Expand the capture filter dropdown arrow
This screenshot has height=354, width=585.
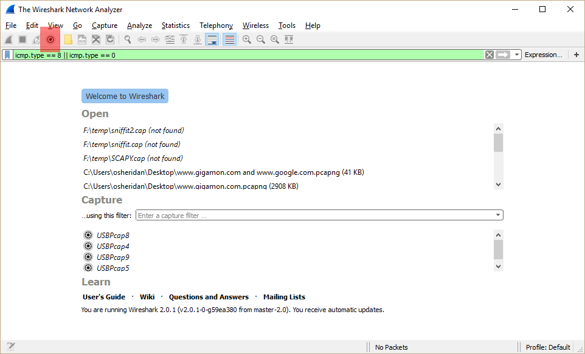tap(497, 215)
